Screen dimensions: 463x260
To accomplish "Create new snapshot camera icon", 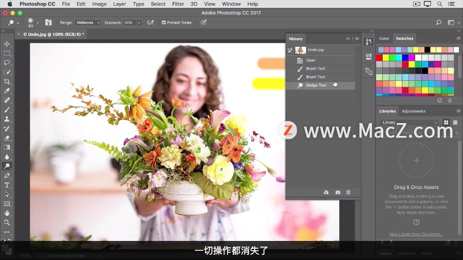I will [x=338, y=193].
